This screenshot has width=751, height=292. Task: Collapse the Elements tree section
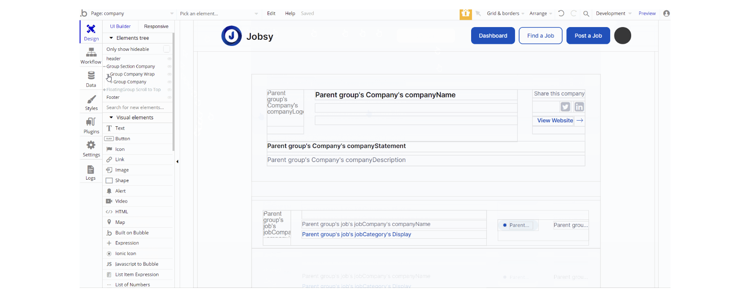111,38
